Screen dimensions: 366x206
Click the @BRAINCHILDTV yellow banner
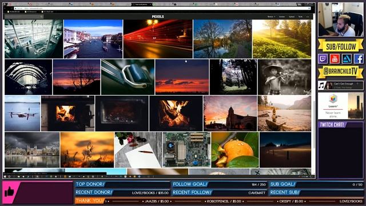click(341, 72)
